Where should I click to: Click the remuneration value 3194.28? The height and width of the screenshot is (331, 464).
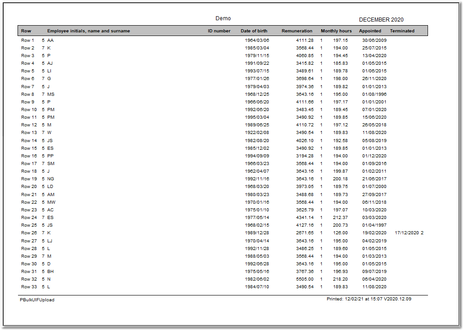305,156
